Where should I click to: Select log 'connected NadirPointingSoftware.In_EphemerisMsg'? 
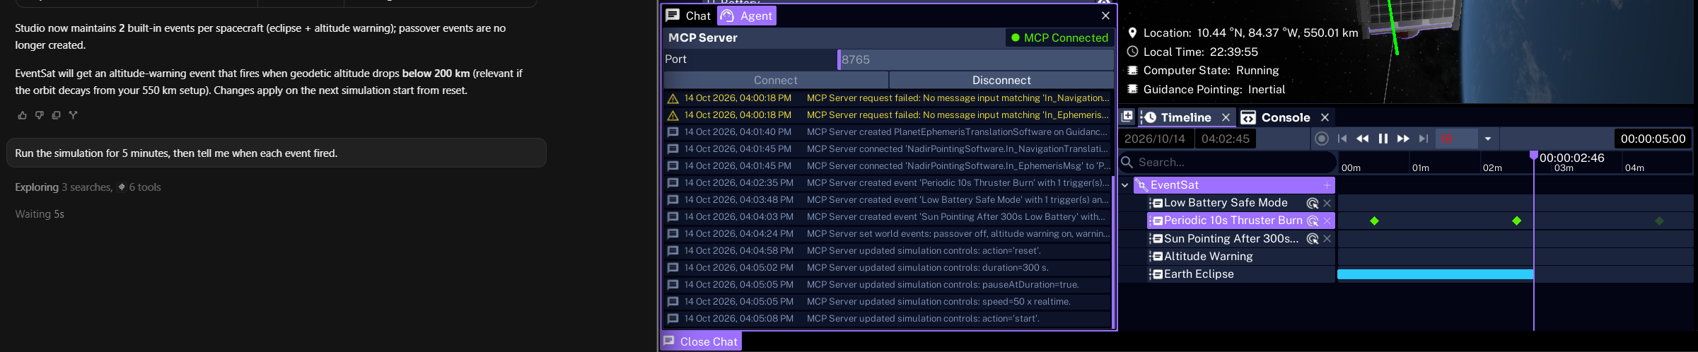tap(887, 166)
